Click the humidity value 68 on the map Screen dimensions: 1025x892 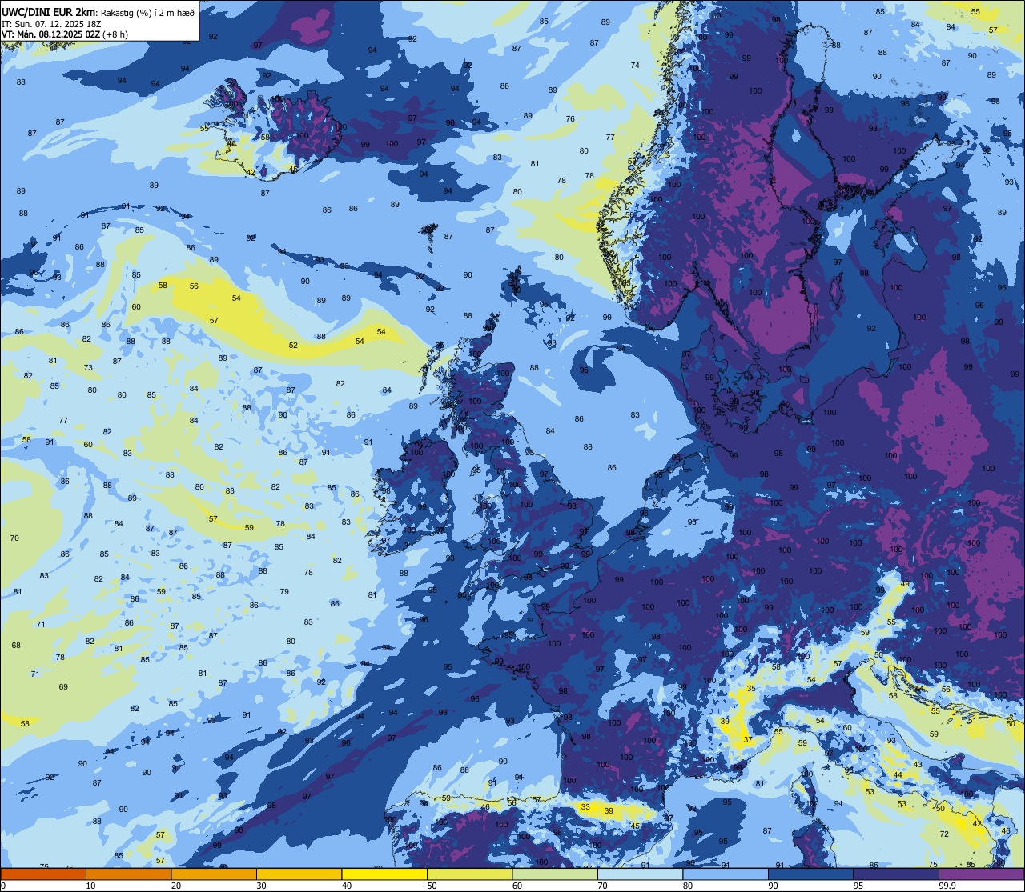point(16,646)
